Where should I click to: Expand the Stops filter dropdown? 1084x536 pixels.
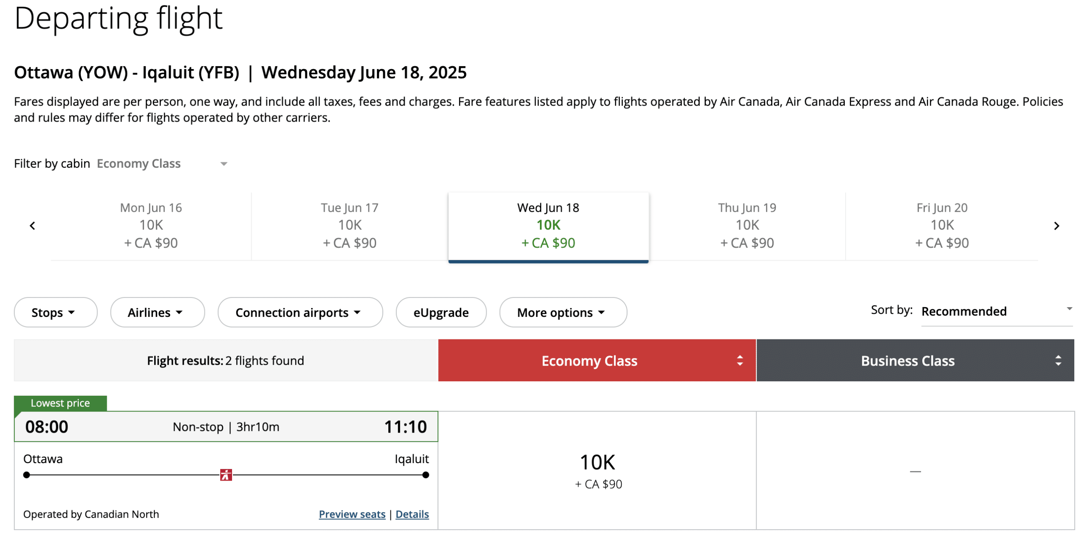coord(55,313)
